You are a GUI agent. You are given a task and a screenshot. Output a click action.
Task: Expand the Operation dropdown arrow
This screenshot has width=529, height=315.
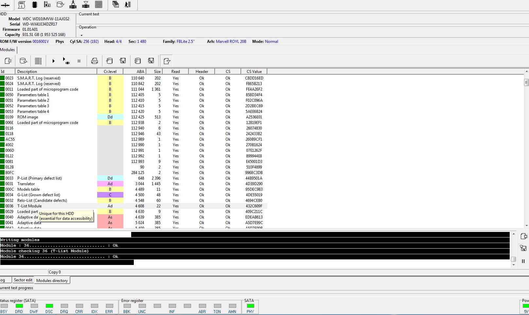coord(81,35)
